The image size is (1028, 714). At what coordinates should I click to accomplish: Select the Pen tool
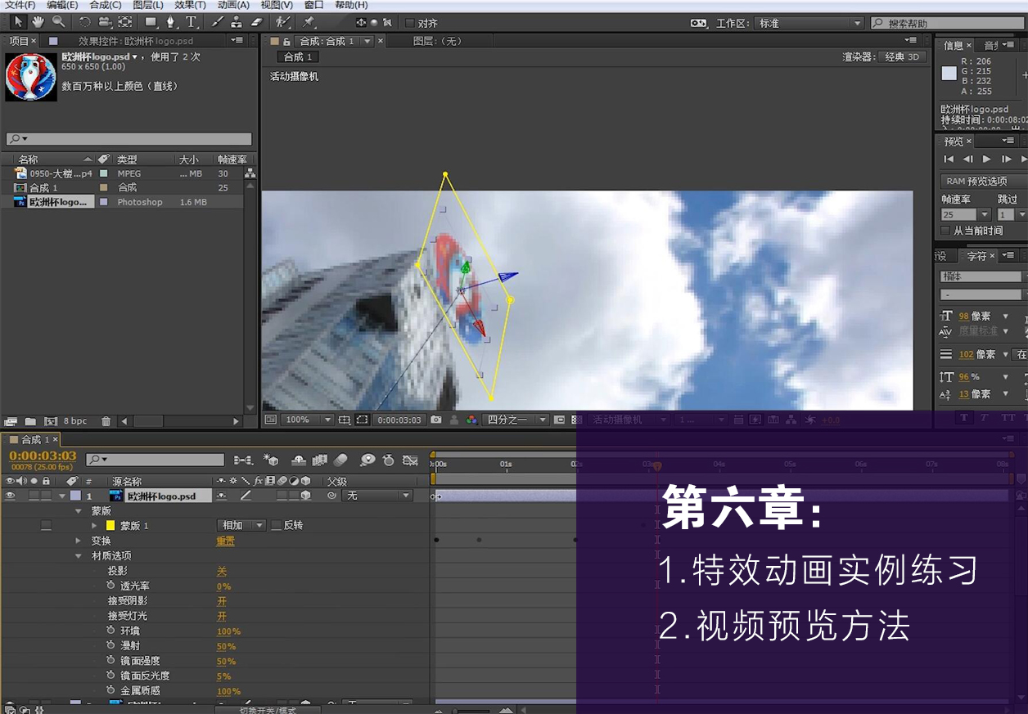(x=171, y=22)
